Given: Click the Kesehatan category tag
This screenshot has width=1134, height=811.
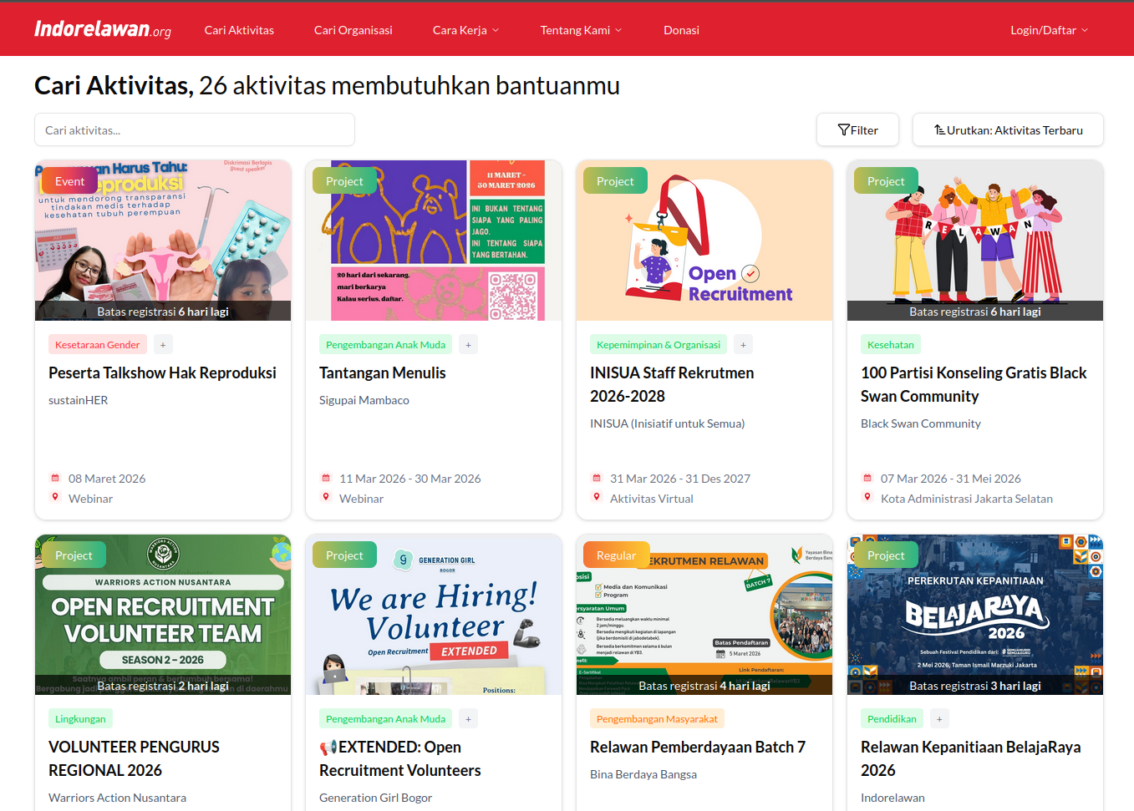Looking at the screenshot, I should tap(891, 345).
